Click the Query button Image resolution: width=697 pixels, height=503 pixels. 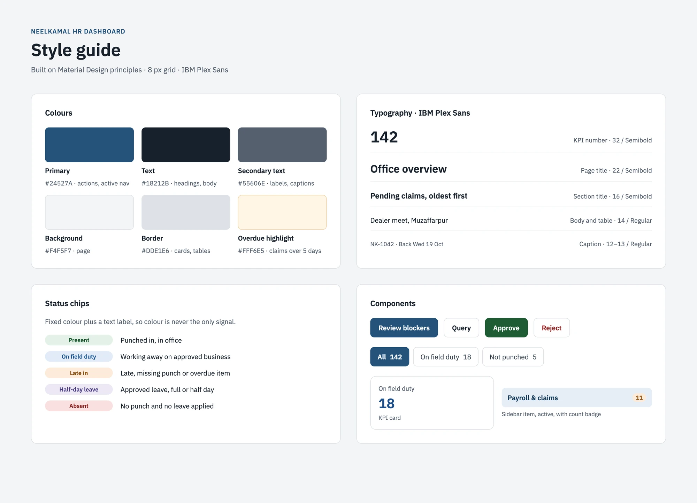click(x=461, y=328)
